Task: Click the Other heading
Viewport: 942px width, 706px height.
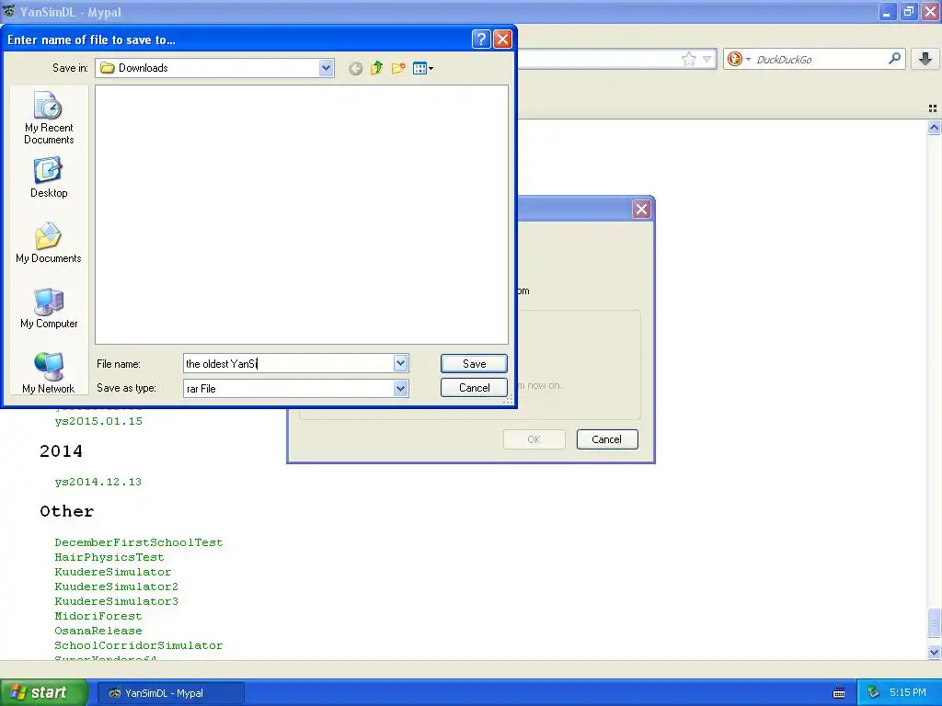Action: click(x=66, y=511)
